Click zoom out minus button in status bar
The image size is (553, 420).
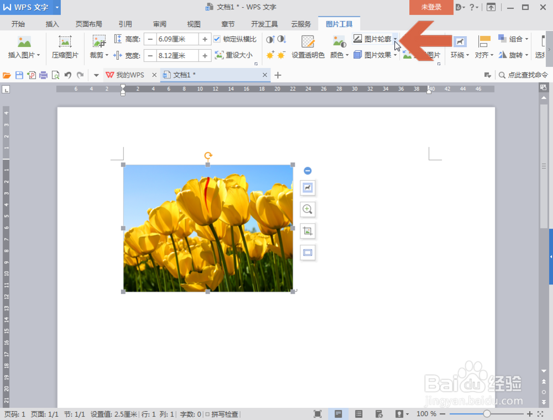tap(442, 414)
